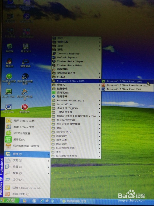Open the 360安全中心 folder entry
The height and width of the screenshot is (206, 154).
click(76, 132)
